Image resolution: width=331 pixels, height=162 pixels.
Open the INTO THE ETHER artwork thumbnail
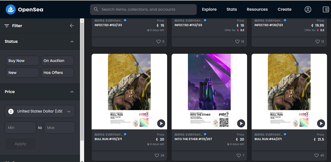click(x=209, y=92)
